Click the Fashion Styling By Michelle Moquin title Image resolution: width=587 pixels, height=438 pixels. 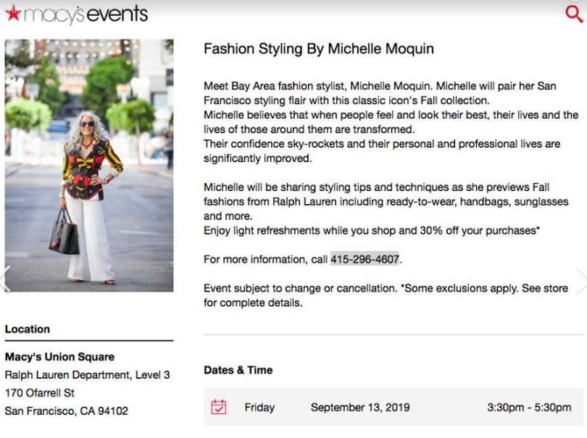319,49
